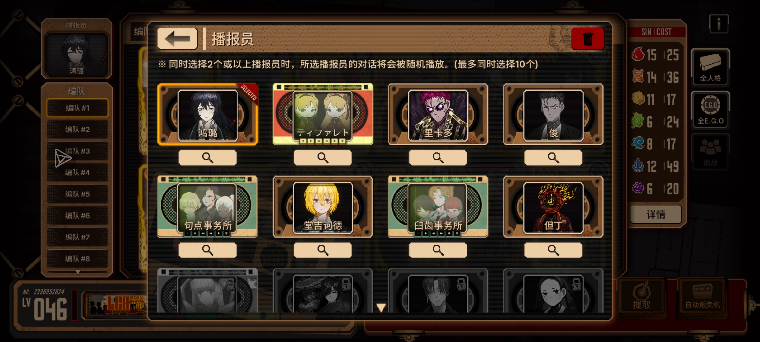The image size is (760, 342).
Task: Open the info icon at top right
Action: pos(719,24)
